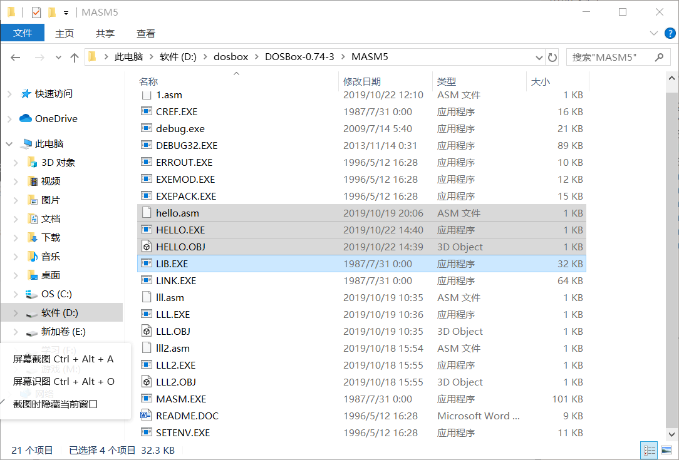Screen dimensions: 679x460
Task: Open Quick Access star icon in sidebar
Action: point(26,93)
